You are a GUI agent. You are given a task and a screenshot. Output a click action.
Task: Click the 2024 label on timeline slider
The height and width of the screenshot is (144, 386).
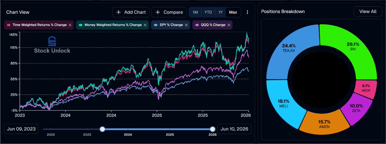click(x=128, y=135)
